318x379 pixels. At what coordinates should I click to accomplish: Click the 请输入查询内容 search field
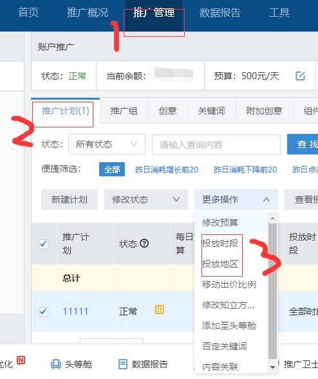216,145
